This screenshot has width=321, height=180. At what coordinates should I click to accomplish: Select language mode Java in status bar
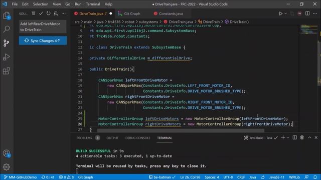coord(252,177)
